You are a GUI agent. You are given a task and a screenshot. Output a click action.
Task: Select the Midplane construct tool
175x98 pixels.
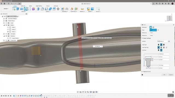(x=76, y=9)
